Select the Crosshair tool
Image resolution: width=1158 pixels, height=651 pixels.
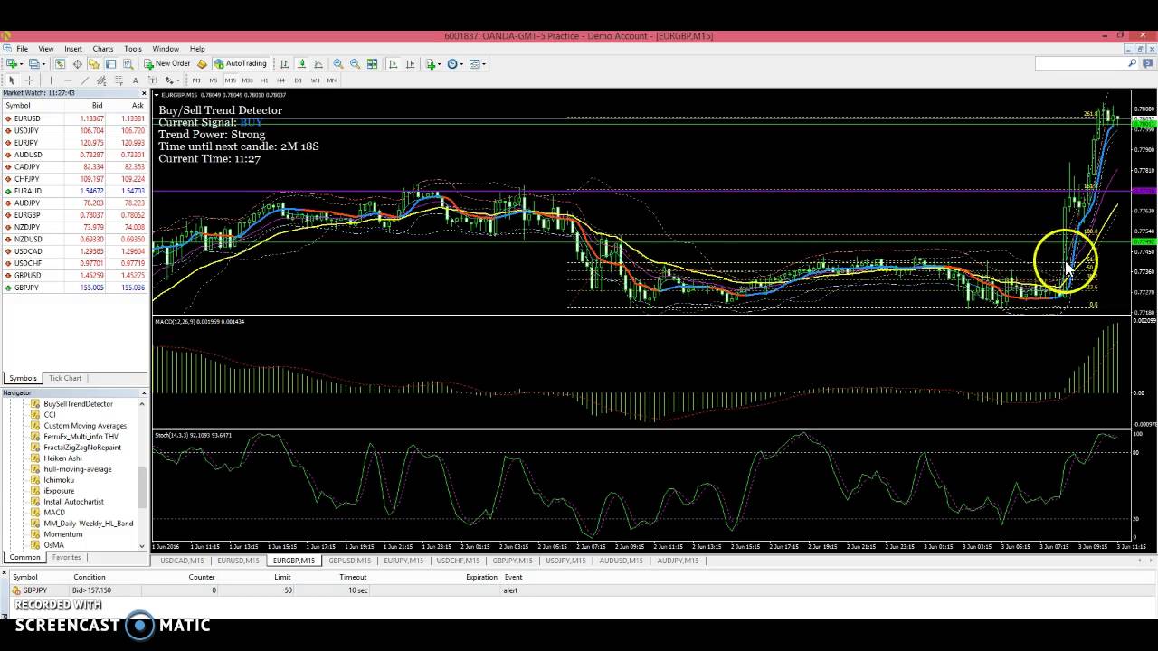point(29,80)
